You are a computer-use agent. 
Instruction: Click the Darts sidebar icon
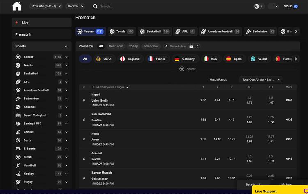(x=18, y=140)
